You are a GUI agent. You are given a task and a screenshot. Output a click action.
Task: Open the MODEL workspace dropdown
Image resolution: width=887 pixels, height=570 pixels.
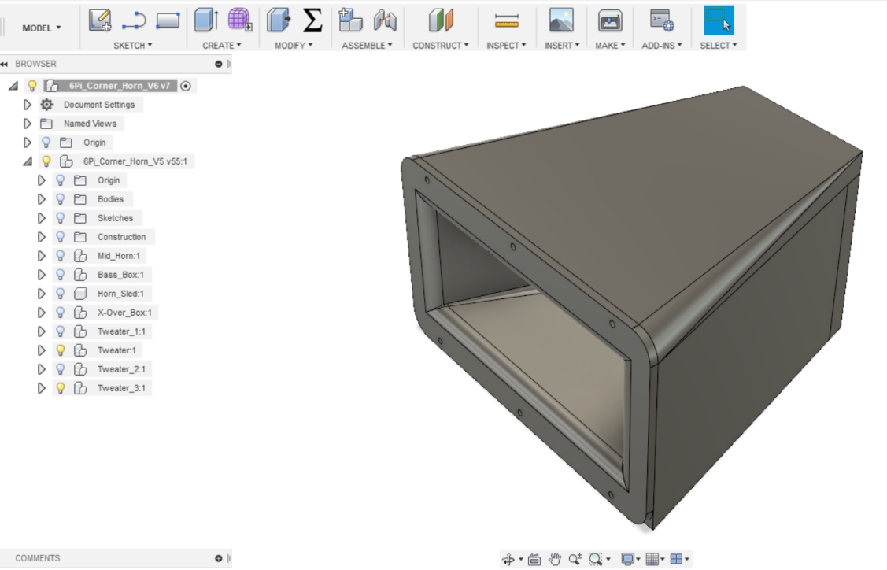coord(42,28)
